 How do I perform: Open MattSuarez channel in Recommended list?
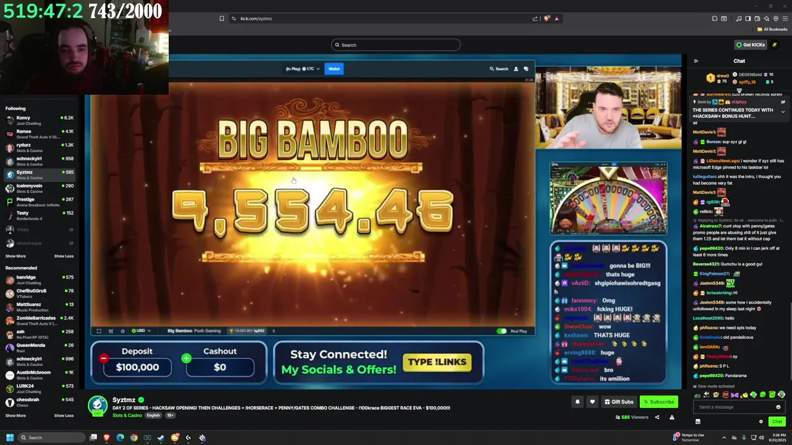pyautogui.click(x=40, y=307)
